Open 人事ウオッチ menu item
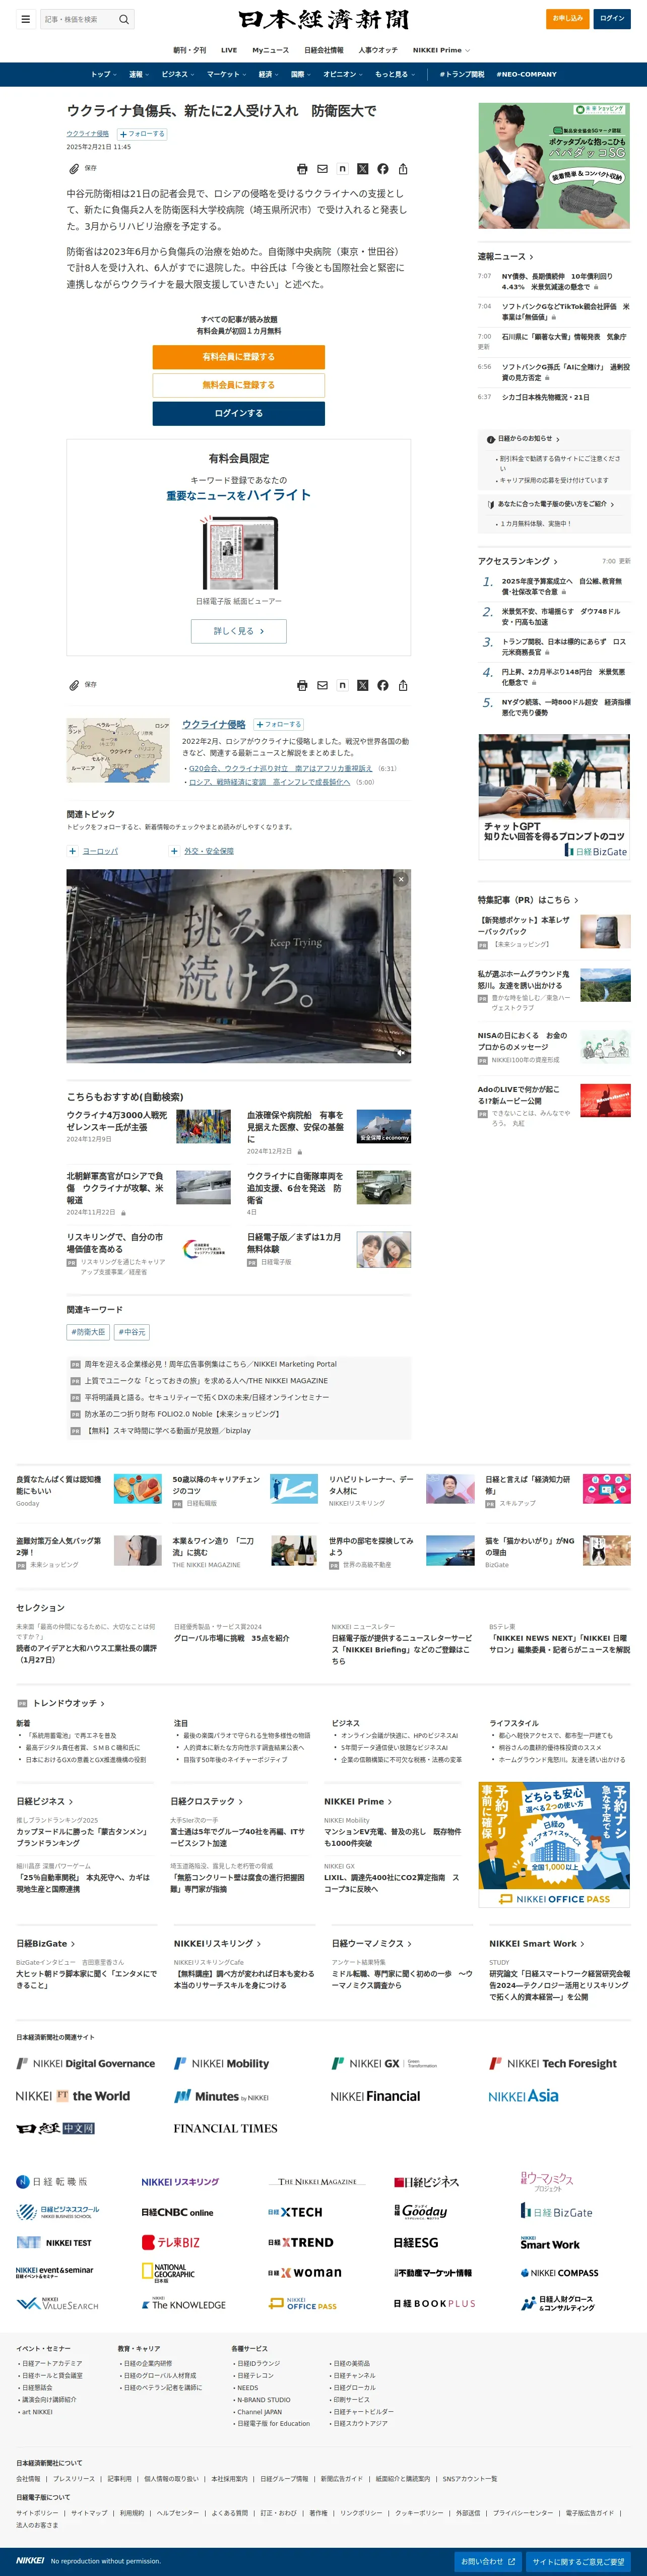647x2576 pixels. pos(378,50)
